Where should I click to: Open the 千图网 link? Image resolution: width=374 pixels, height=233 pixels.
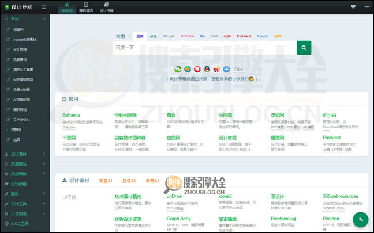click(69, 137)
